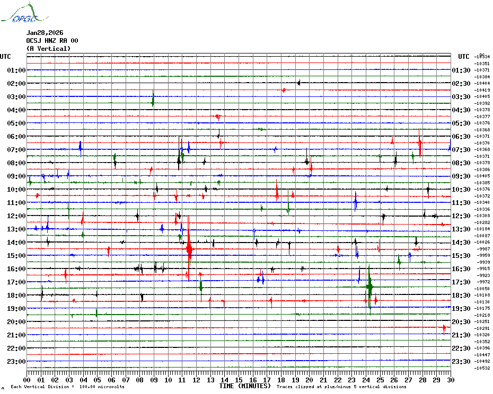
Task: Click the 20:30 half-hour label
Action: tap(460, 322)
